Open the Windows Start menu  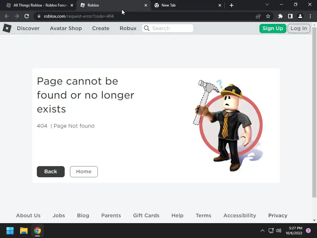coord(10,231)
